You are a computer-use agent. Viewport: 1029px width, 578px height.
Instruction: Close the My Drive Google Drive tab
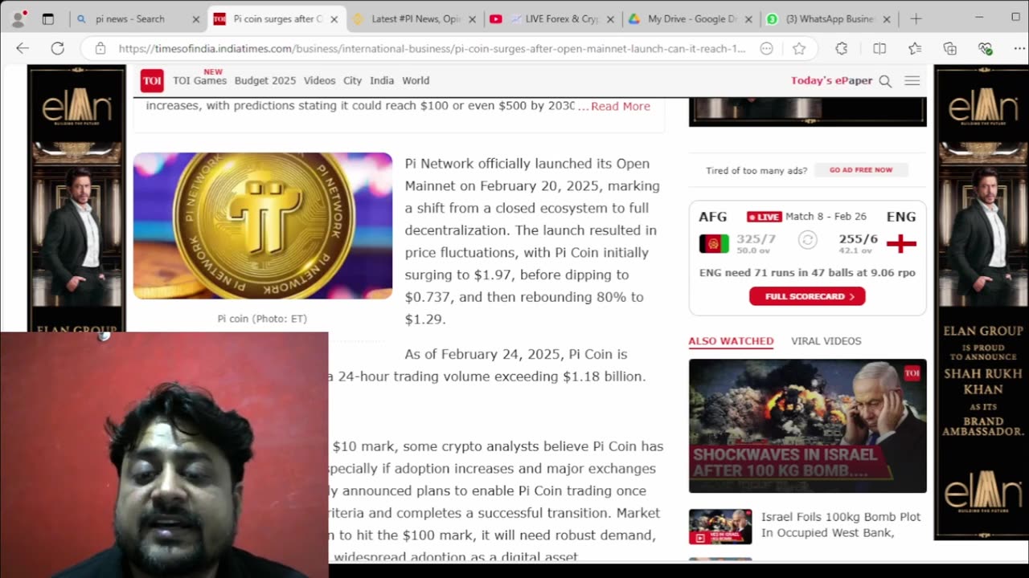[x=748, y=19]
